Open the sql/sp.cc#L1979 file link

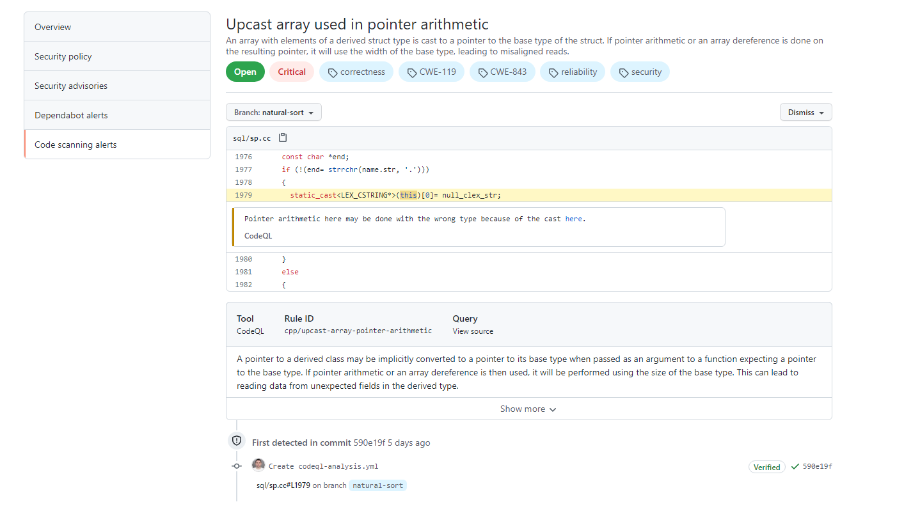tap(283, 485)
